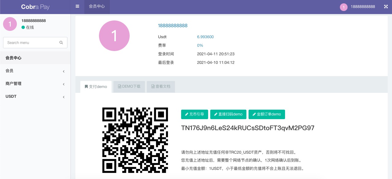Viewport: 392px width, 179px height.
Task: Click the fullscreen expand icon in the header
Action: [x=386, y=6]
